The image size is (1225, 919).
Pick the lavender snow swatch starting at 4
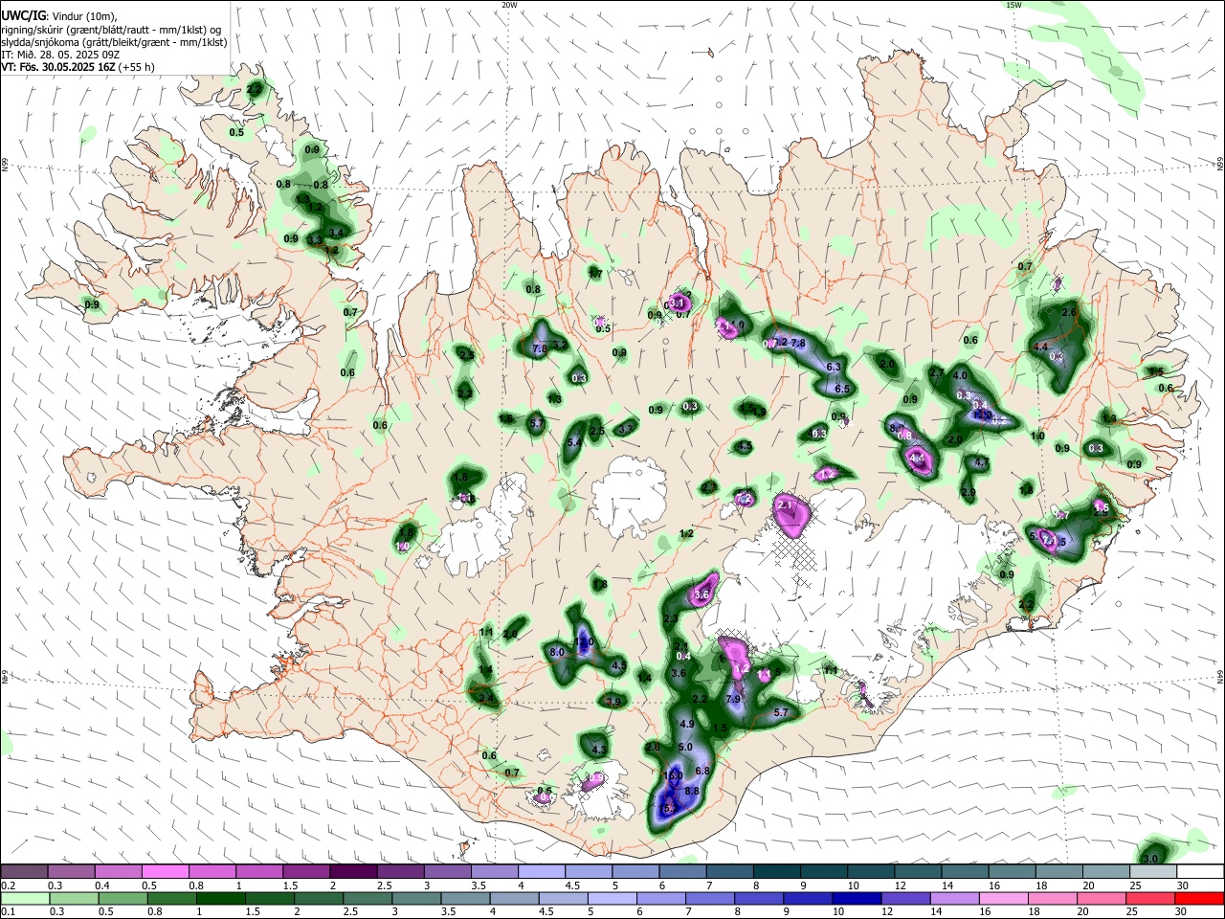541,871
